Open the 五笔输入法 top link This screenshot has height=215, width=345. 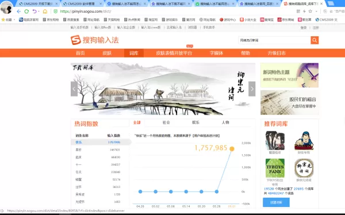pyautogui.click(x=174, y=27)
